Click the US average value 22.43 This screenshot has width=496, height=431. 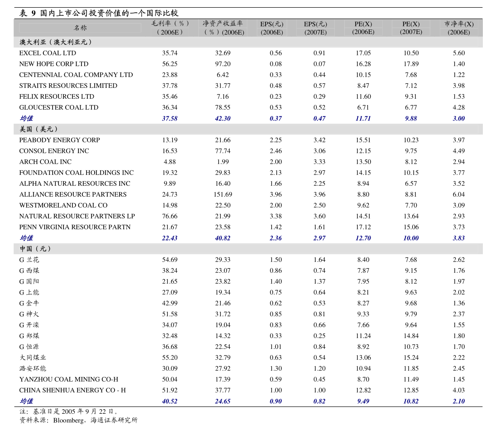170,238
